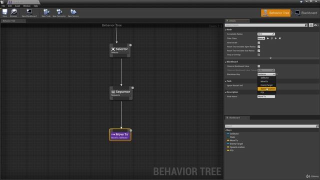Click the search icon in Blackboard search bar
The image size is (320, 180).
coord(317,126)
